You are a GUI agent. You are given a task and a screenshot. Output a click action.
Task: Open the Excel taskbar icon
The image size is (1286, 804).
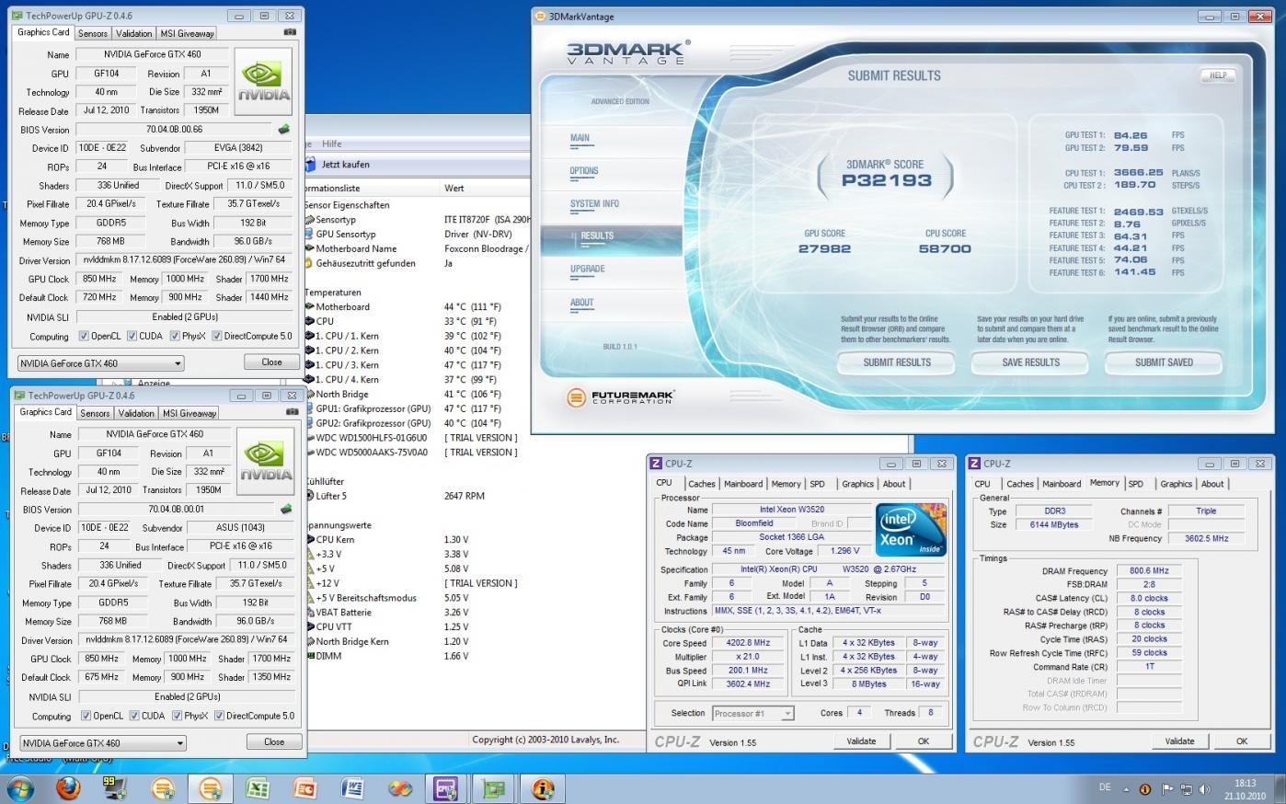(257, 788)
